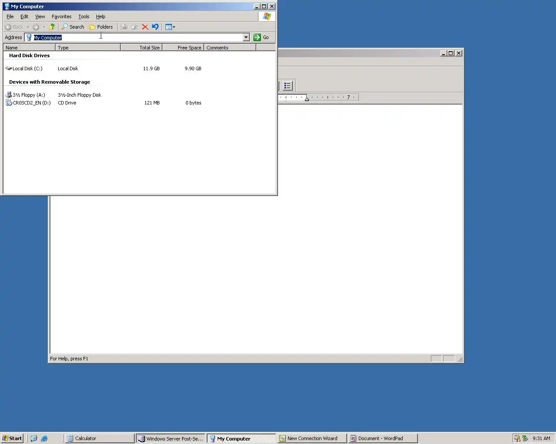Click the first system tray icon
Screen dimensions: 556x444
tap(517, 438)
